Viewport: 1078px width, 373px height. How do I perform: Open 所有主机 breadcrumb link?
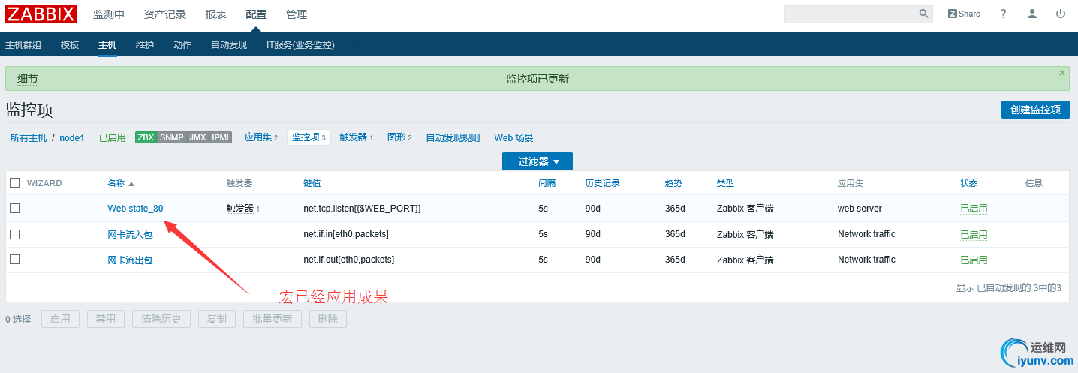pyautogui.click(x=29, y=138)
